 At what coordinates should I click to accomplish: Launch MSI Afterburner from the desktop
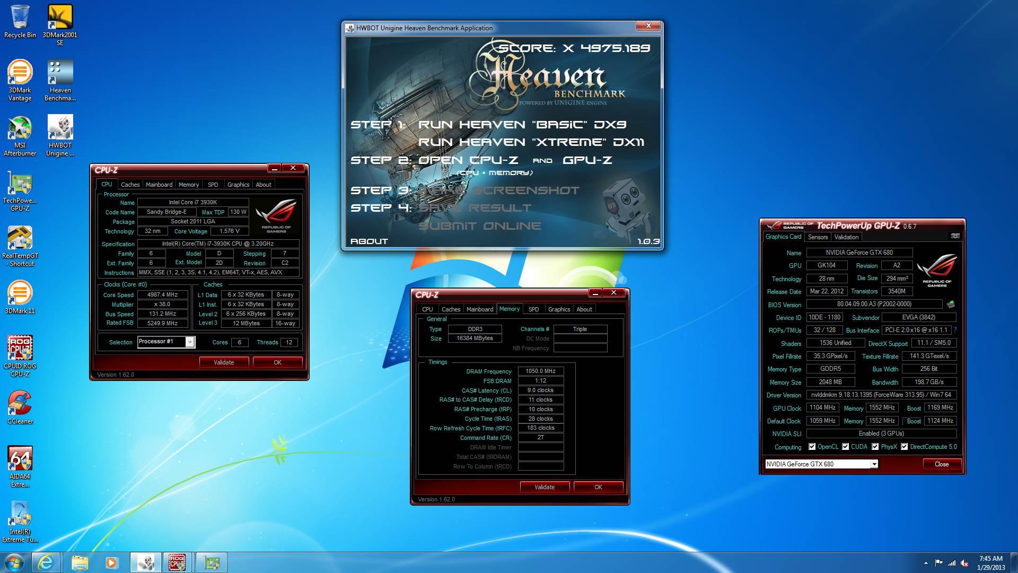20,136
